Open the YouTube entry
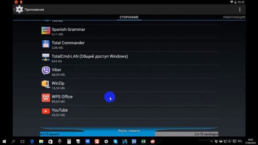The width and height of the screenshot is (258, 145). click(x=129, y=112)
